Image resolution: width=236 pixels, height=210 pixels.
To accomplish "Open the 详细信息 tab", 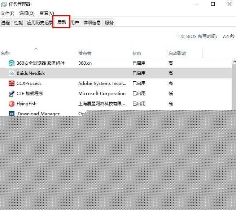I will tap(92, 23).
